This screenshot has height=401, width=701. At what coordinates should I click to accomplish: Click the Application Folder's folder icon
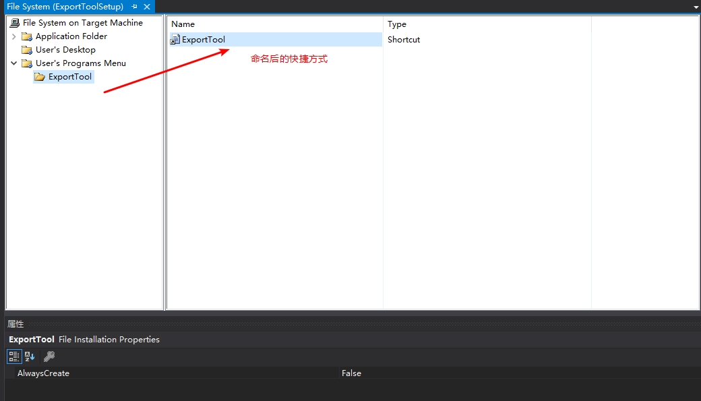tap(27, 36)
